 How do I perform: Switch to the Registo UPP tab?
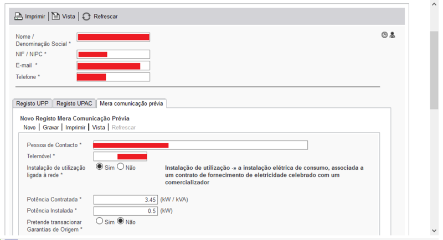point(32,103)
